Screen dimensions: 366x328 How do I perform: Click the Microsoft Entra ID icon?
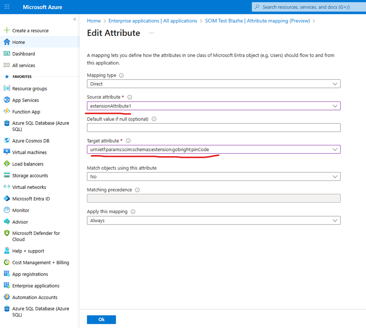point(6,199)
